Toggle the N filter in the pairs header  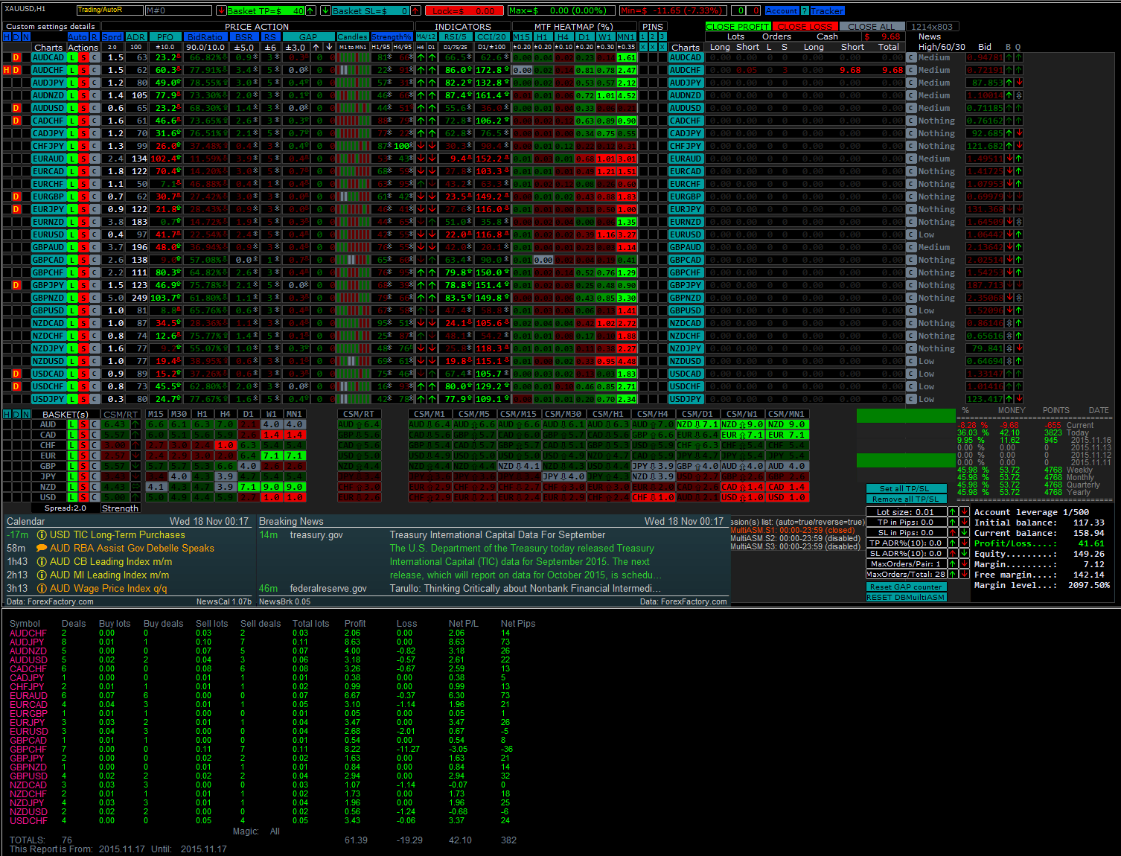pos(26,36)
